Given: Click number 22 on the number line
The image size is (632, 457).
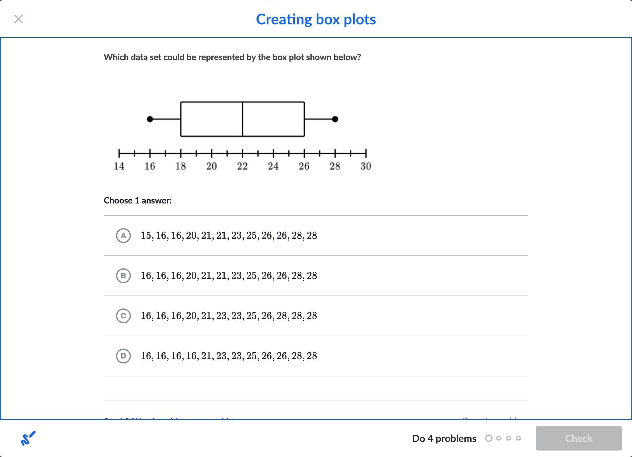Looking at the screenshot, I should [x=243, y=166].
